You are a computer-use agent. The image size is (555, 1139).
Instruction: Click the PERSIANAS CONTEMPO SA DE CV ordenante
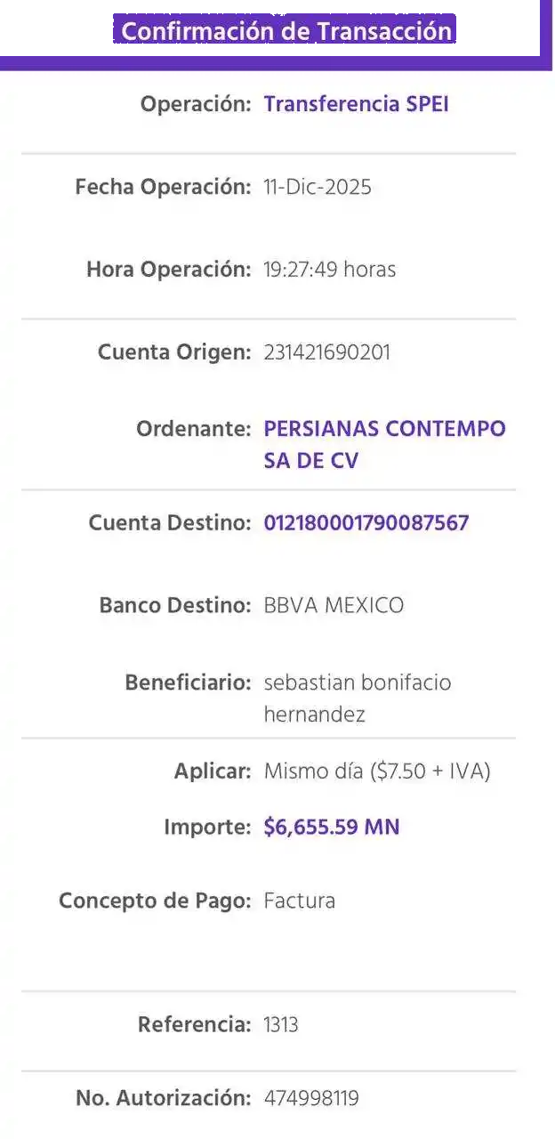pyautogui.click(x=384, y=445)
